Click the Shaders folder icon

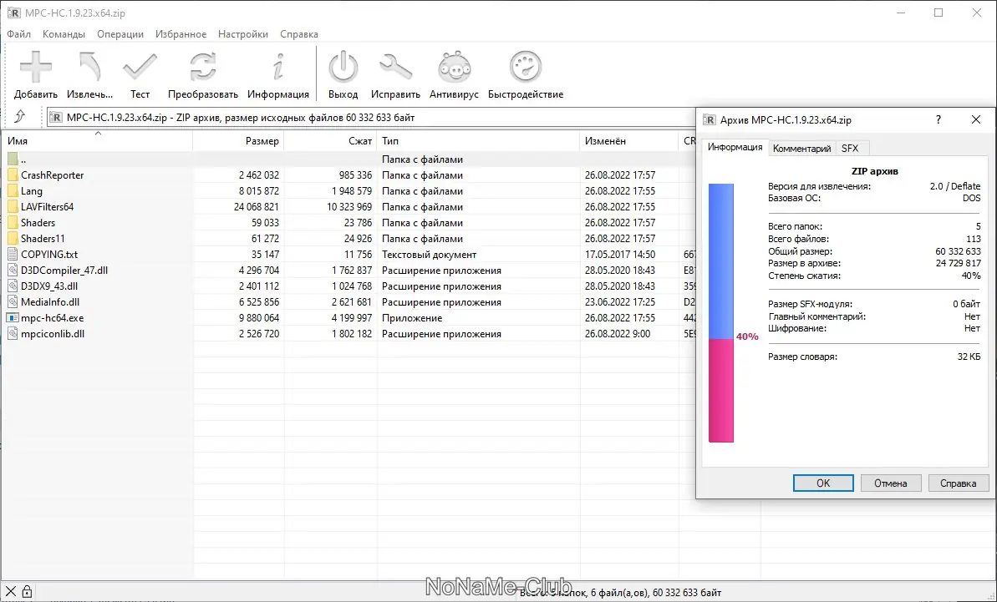pyautogui.click(x=13, y=223)
